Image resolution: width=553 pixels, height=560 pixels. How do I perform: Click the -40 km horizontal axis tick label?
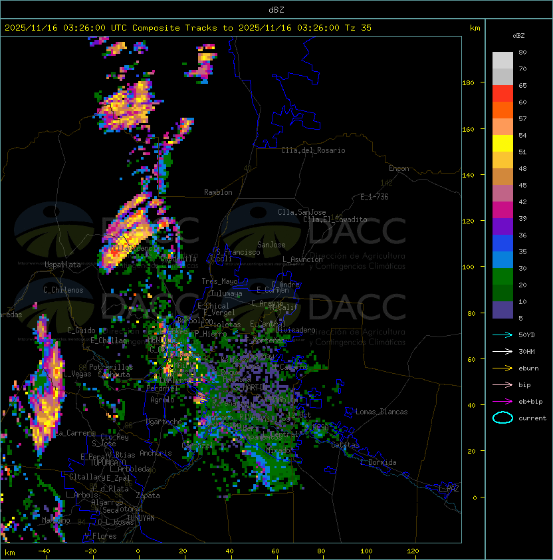tap(44, 551)
